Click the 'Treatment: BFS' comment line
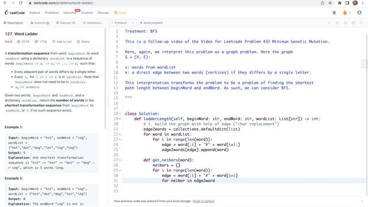Image resolution: width=368 pixels, height=207 pixels. click(141, 31)
